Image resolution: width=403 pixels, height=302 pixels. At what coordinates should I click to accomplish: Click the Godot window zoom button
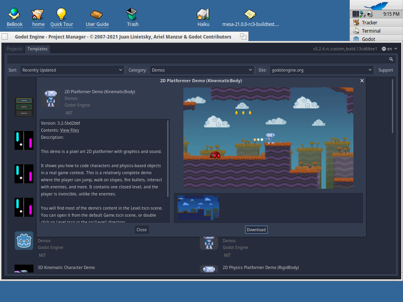point(243,37)
